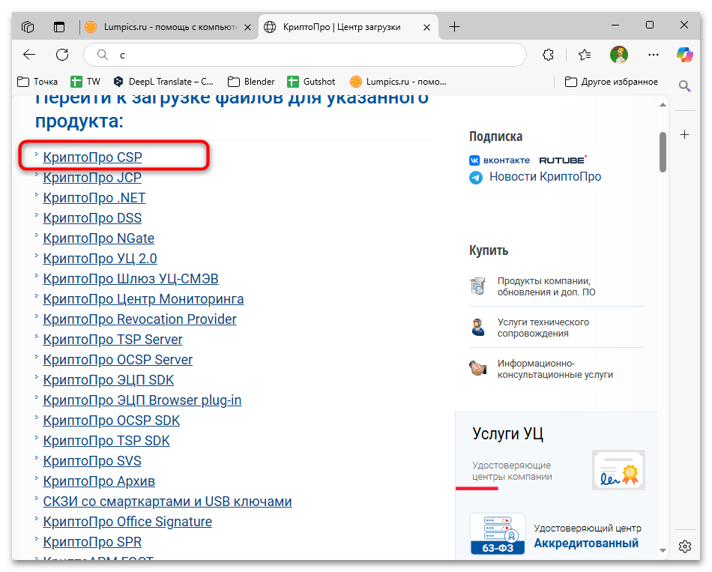Click the products box icon under Купить
The image size is (712, 572).
[x=477, y=286]
